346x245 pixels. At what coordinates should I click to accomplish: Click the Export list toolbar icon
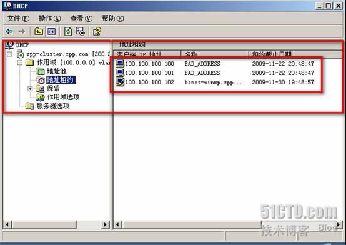pyautogui.click(x=81, y=31)
